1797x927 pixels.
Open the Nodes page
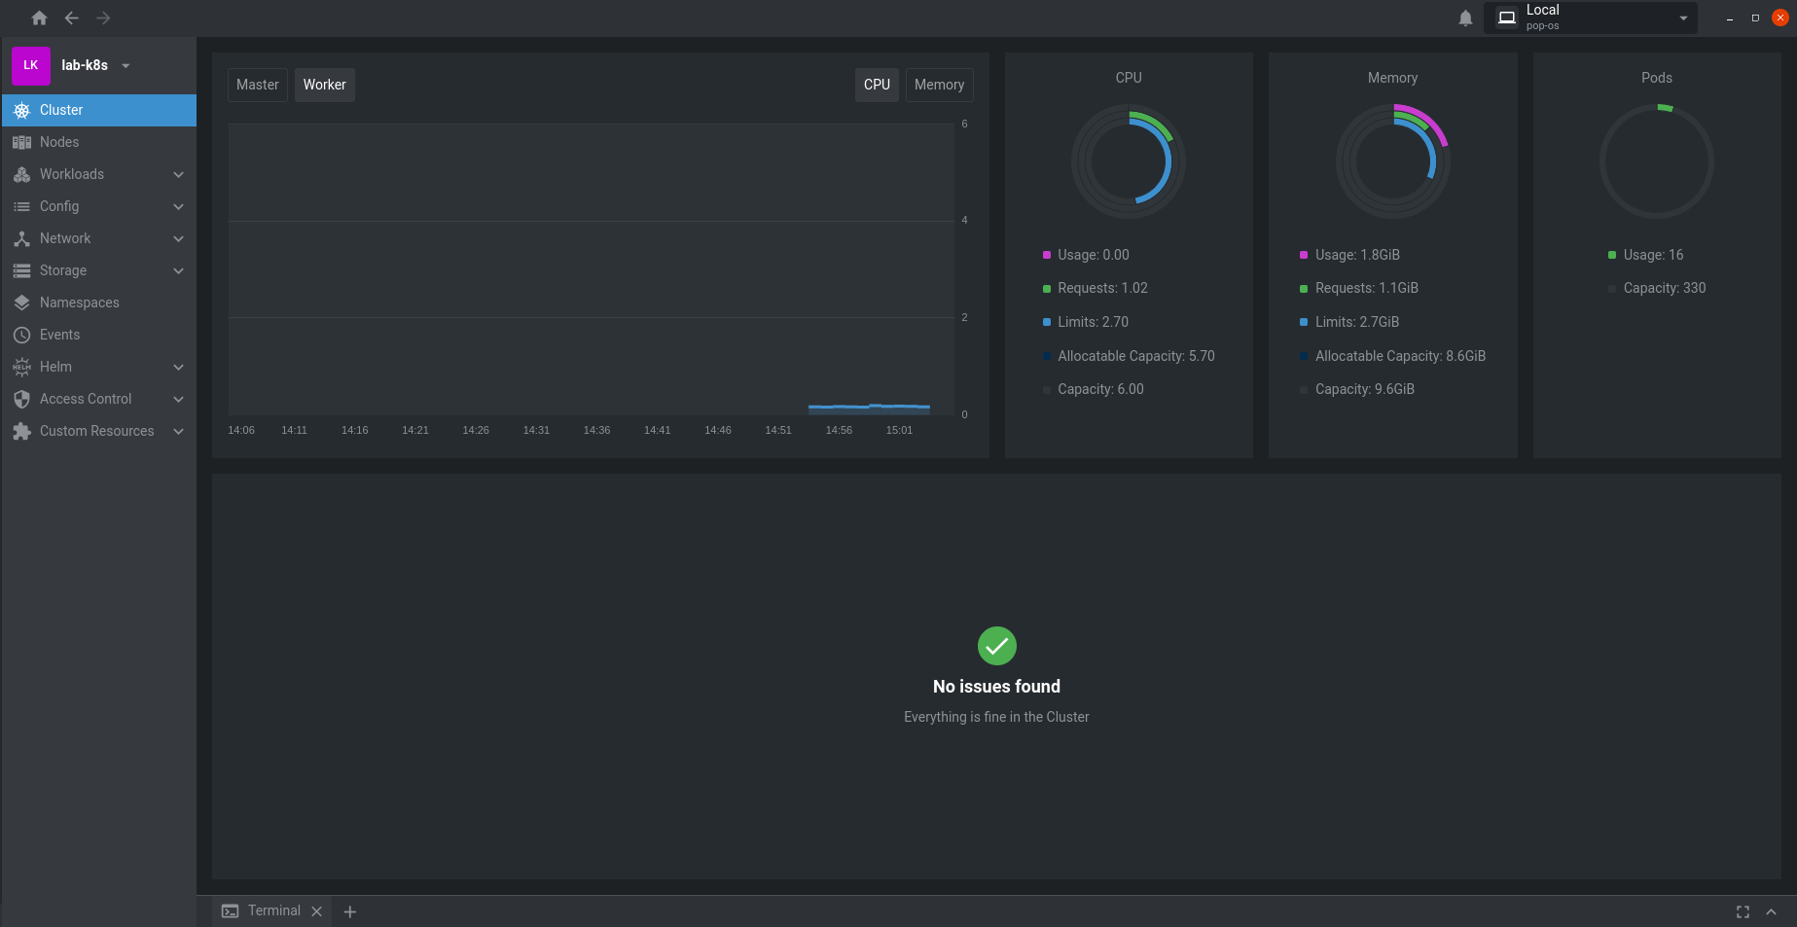tap(99, 142)
